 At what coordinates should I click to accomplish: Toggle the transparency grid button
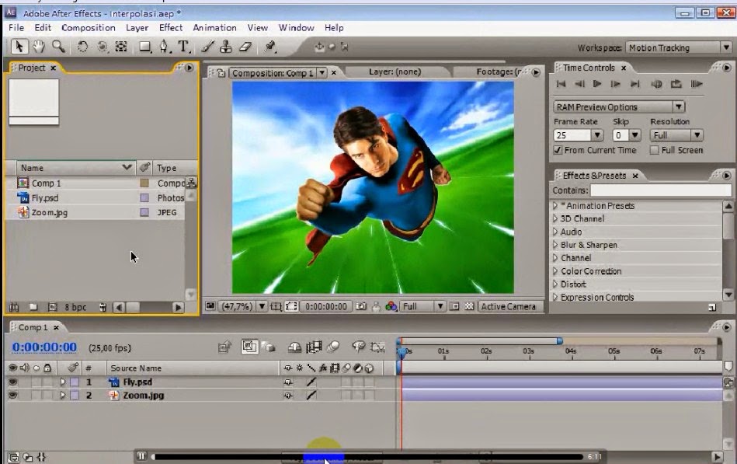[x=468, y=306]
